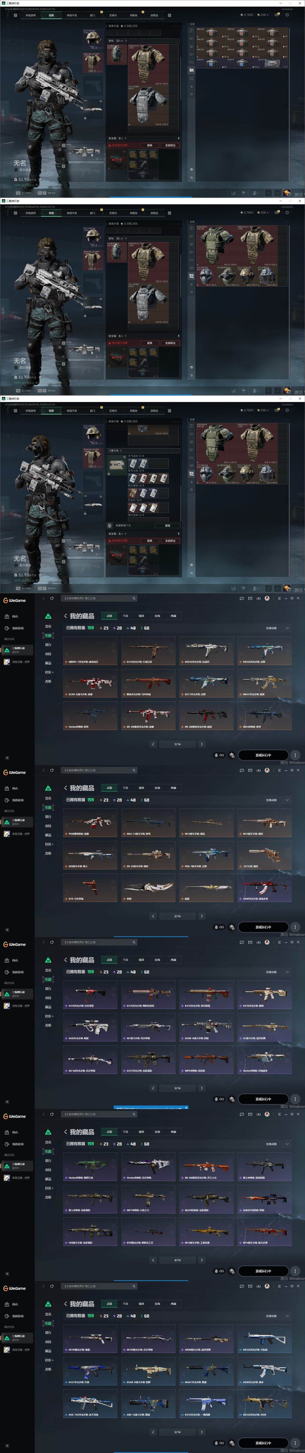Open the AWM sniper skin card on page 5/14

coord(207,1339)
